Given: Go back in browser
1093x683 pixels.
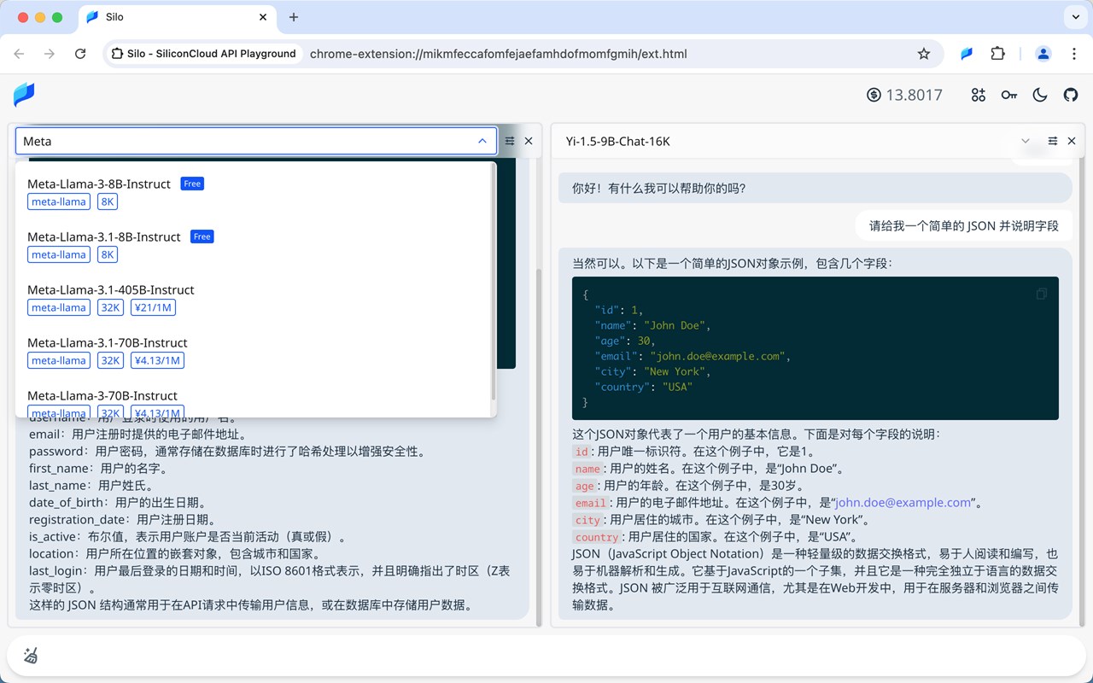Looking at the screenshot, I should pyautogui.click(x=19, y=54).
